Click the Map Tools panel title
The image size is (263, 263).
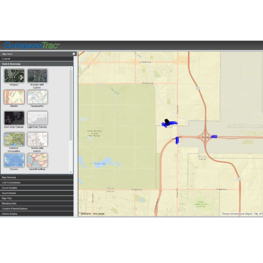pyautogui.click(x=7, y=54)
